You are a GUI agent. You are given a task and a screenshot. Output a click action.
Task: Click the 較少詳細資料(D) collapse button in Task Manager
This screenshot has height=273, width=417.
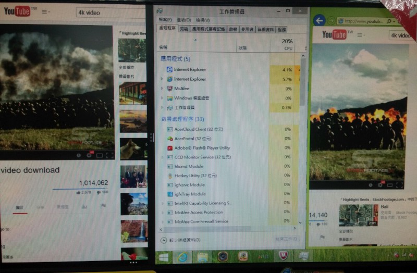click(x=180, y=240)
